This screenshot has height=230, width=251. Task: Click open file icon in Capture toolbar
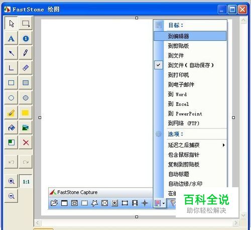point(54,203)
